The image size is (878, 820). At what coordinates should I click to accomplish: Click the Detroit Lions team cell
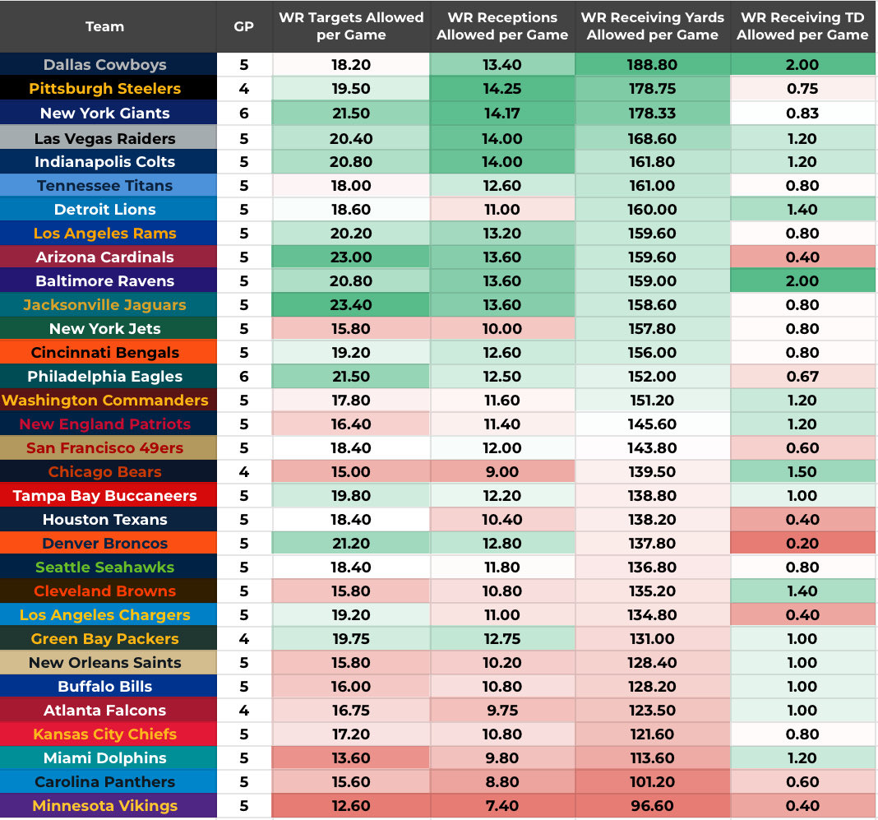(108, 210)
